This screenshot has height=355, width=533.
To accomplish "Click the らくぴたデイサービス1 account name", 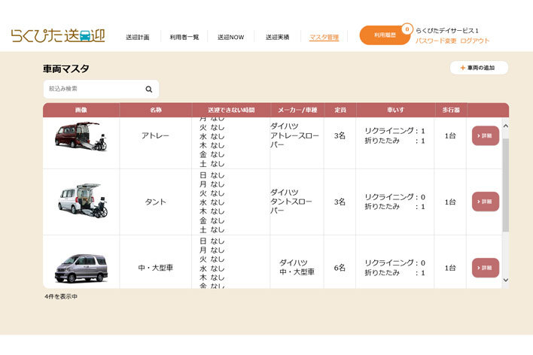I will [x=447, y=31].
